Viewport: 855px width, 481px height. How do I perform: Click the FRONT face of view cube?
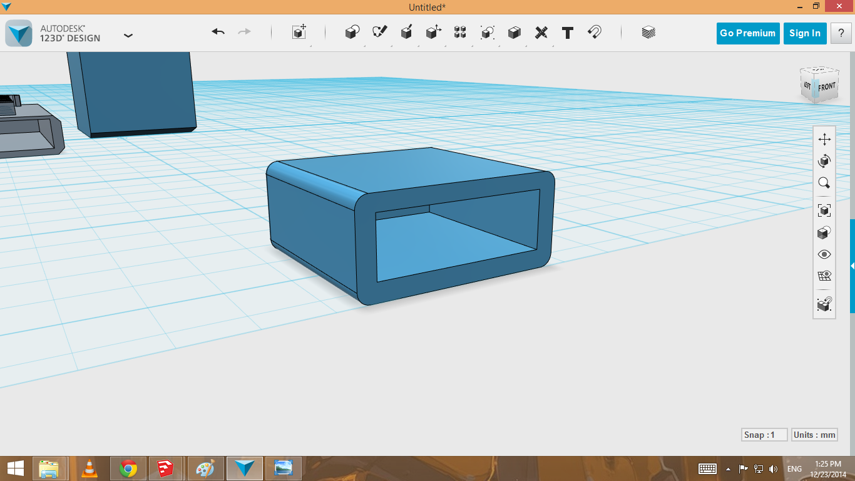point(827,86)
